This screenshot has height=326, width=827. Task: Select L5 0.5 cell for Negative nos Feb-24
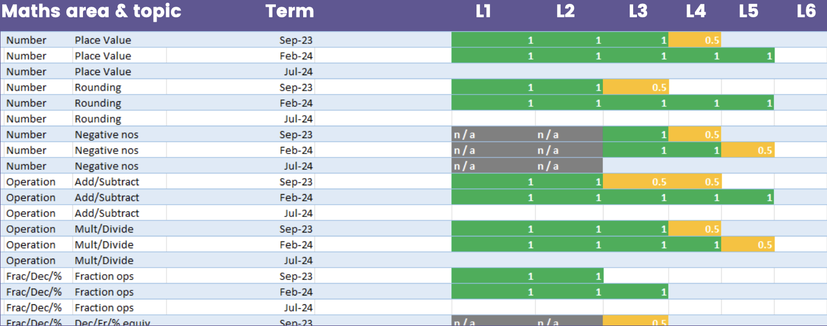(x=747, y=150)
